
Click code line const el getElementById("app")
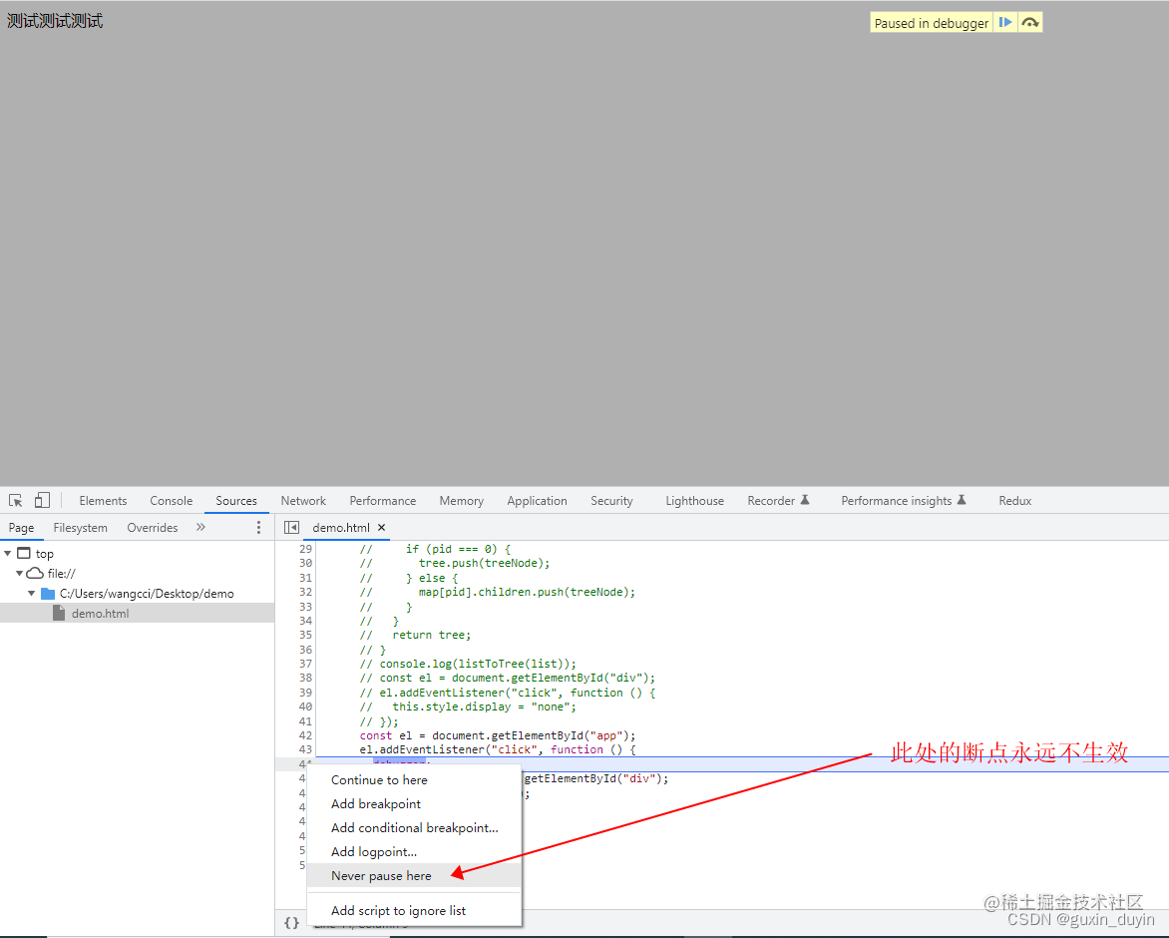pyautogui.click(x=498, y=735)
